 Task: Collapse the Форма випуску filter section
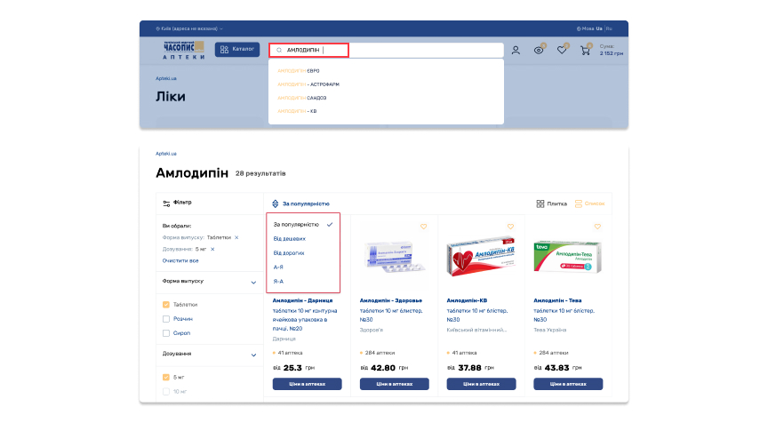252,282
